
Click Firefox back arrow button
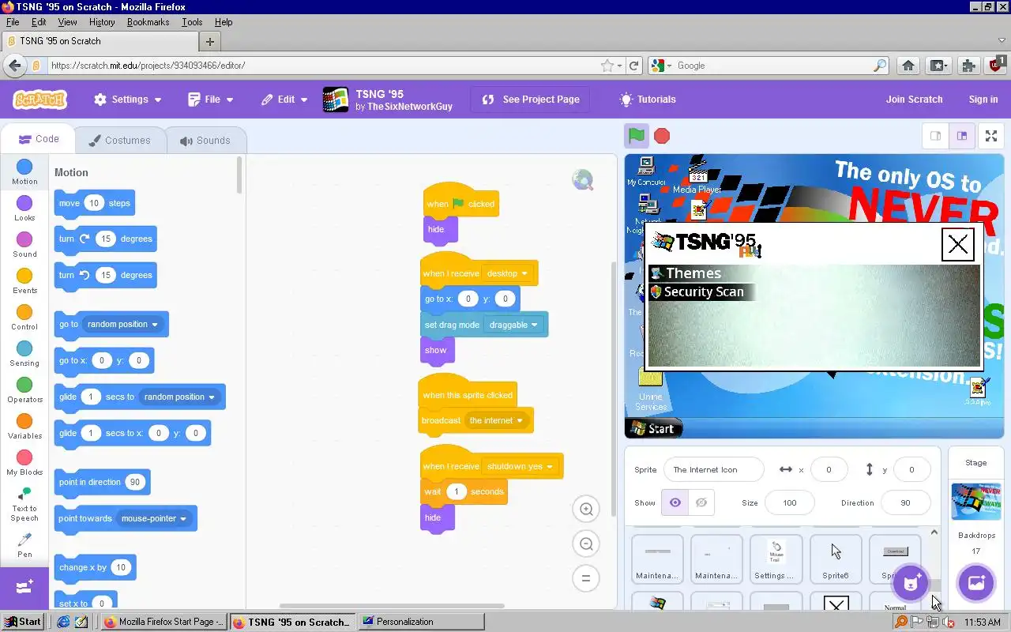[x=14, y=66]
